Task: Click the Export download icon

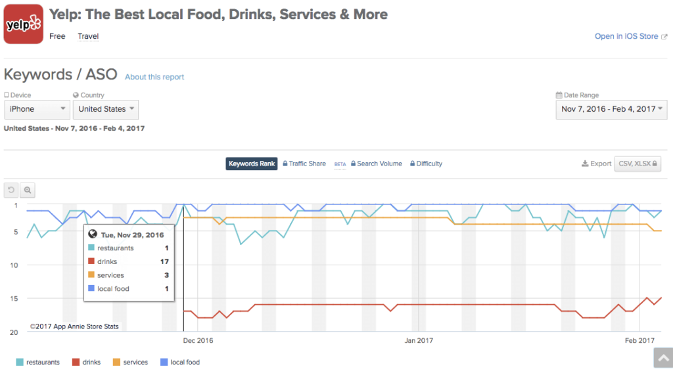Action: [585, 164]
